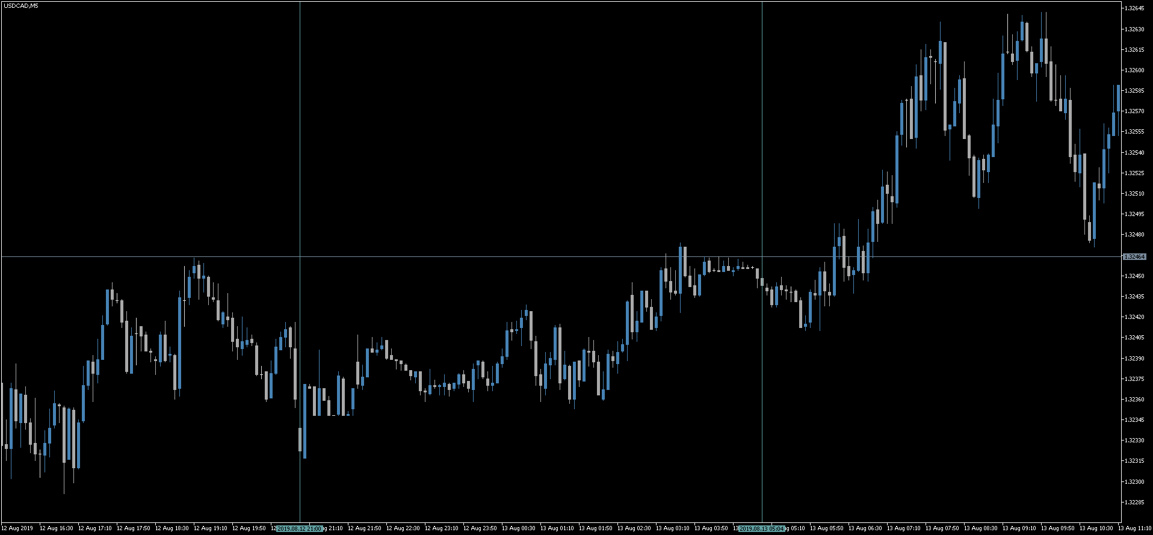The image size is (1153, 535).
Task: Click the 1.32390 price scale label
Action: (x=1134, y=358)
